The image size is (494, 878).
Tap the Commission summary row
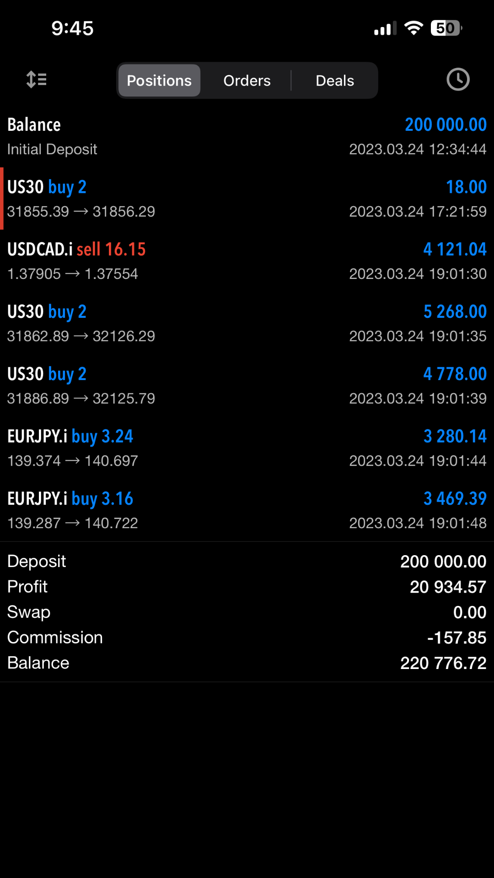[x=247, y=637]
